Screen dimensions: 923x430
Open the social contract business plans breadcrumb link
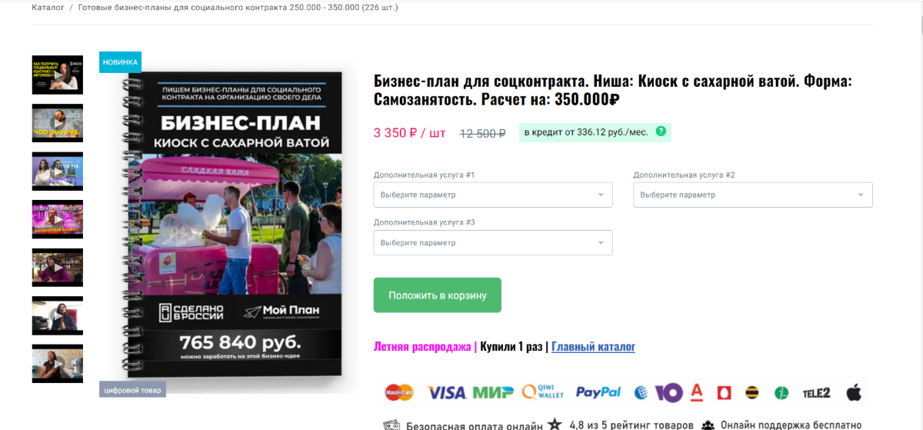238,8
